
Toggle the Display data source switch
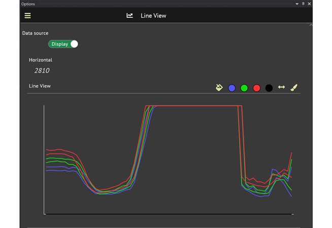point(63,44)
